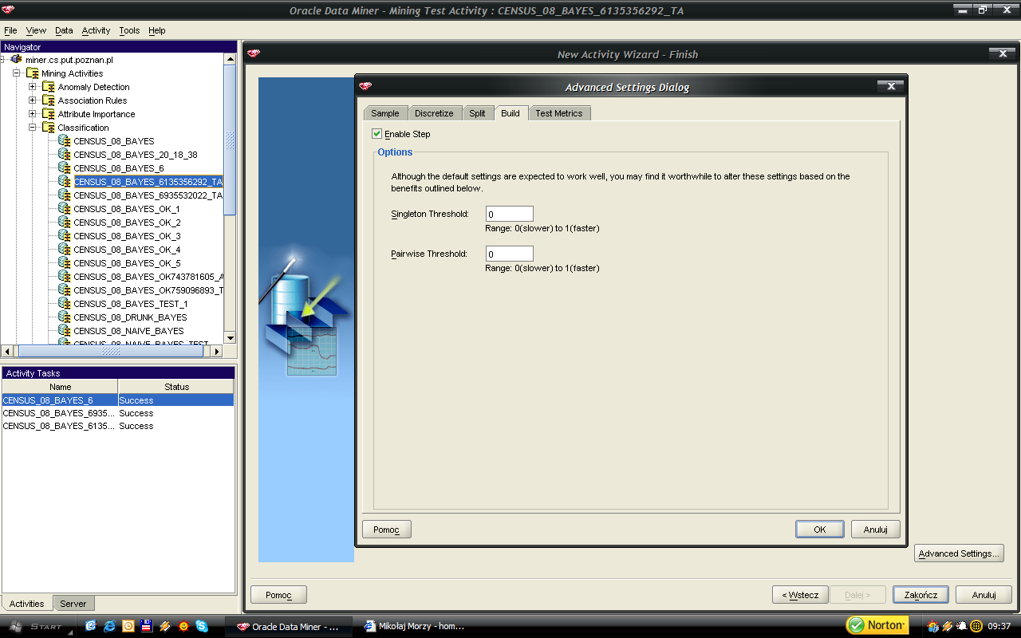Click the Advanced Settings... button
The height and width of the screenshot is (638, 1021).
point(959,553)
